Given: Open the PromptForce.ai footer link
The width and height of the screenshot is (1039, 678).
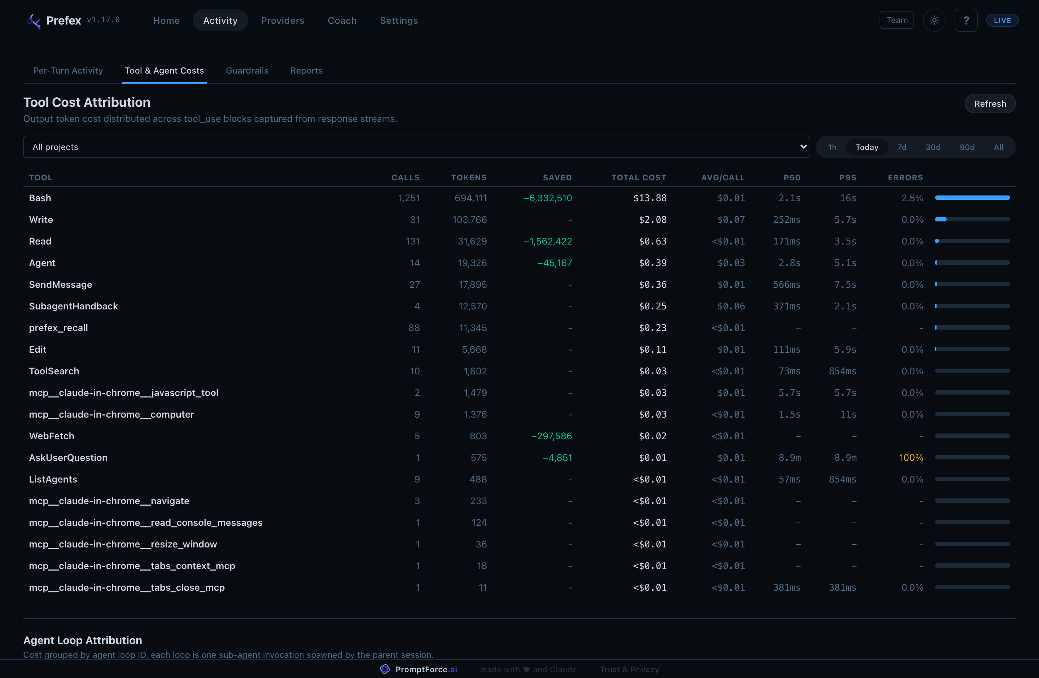Looking at the screenshot, I should pyautogui.click(x=426, y=669).
